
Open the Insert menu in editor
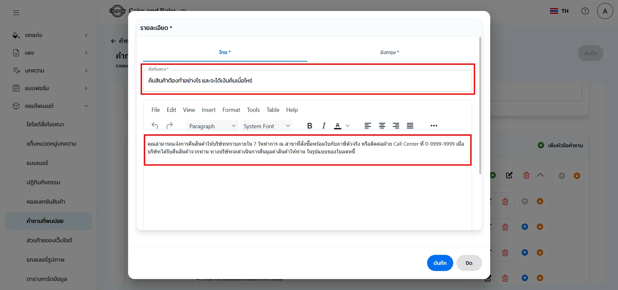pyautogui.click(x=209, y=110)
